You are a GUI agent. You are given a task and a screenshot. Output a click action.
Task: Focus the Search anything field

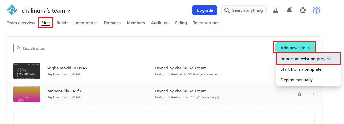point(244,10)
